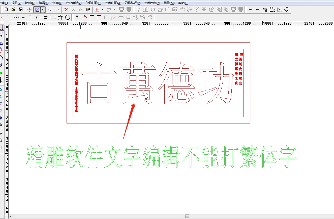
Task: Select the fillet corner tool
Action: pos(92,17)
